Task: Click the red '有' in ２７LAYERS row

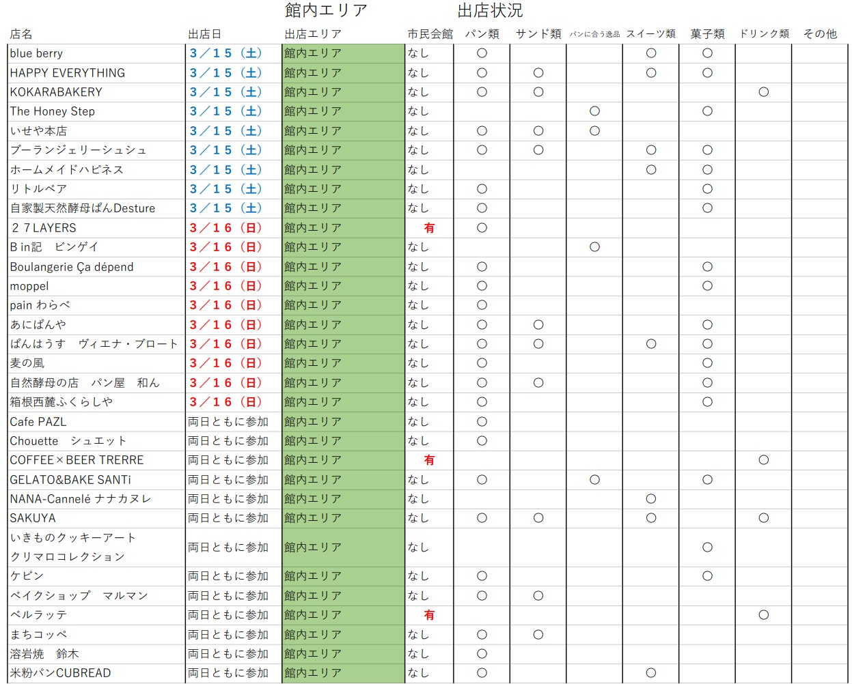Action: tap(429, 228)
